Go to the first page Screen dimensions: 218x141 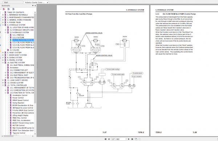(105, 139)
